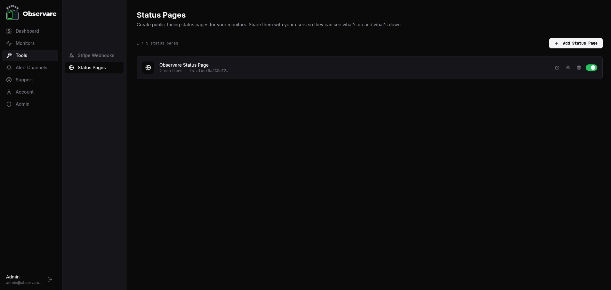Click the Observare home logo
Viewport: 611px width, 290px height.
click(31, 13)
